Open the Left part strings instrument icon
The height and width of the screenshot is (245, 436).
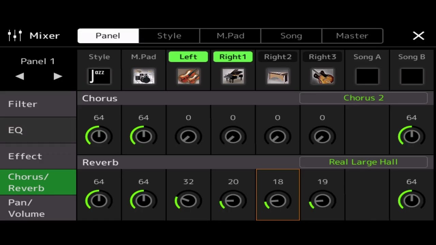click(188, 76)
